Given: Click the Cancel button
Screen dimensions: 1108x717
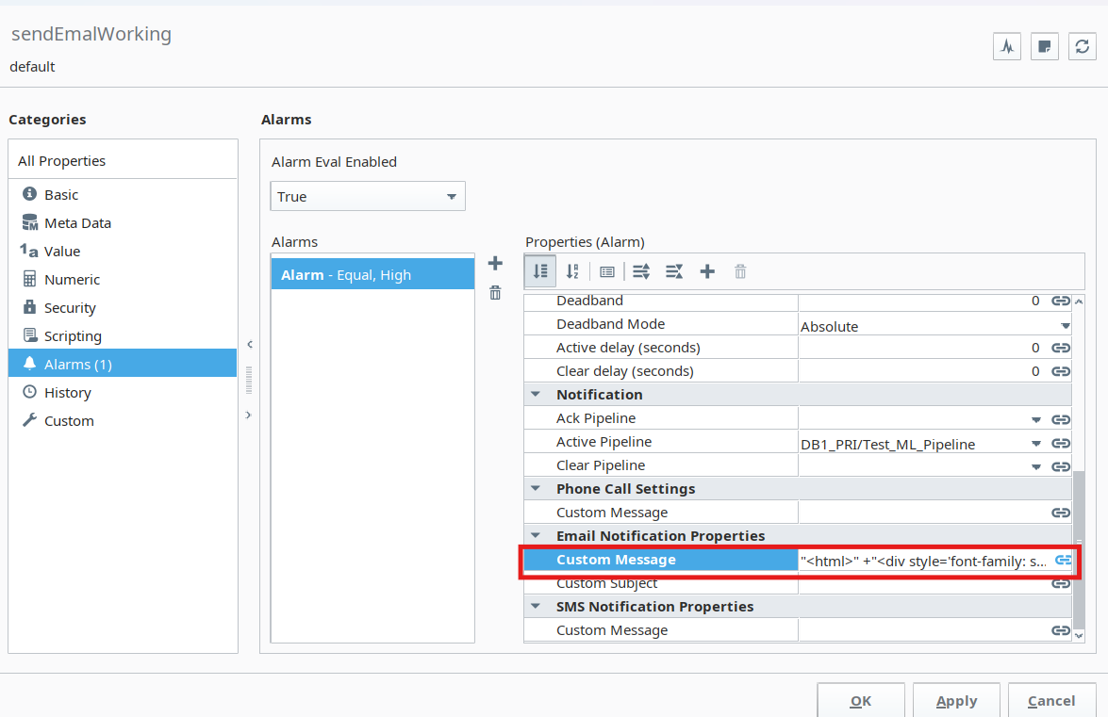Looking at the screenshot, I should (x=1051, y=701).
